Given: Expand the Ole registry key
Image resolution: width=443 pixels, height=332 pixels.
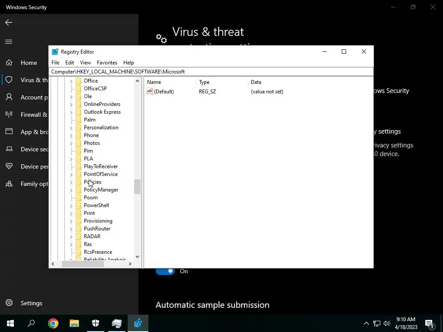Looking at the screenshot, I should click(71, 96).
